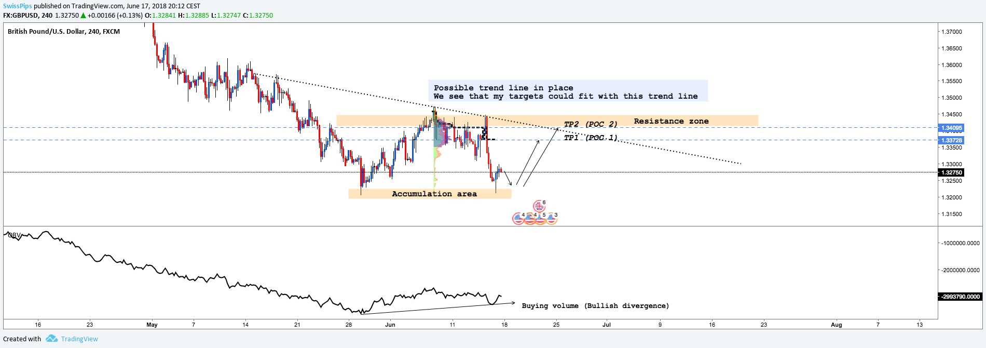This screenshot has height=348, width=986.
Task: Click the UK flag economic event marker
Action: point(539,206)
